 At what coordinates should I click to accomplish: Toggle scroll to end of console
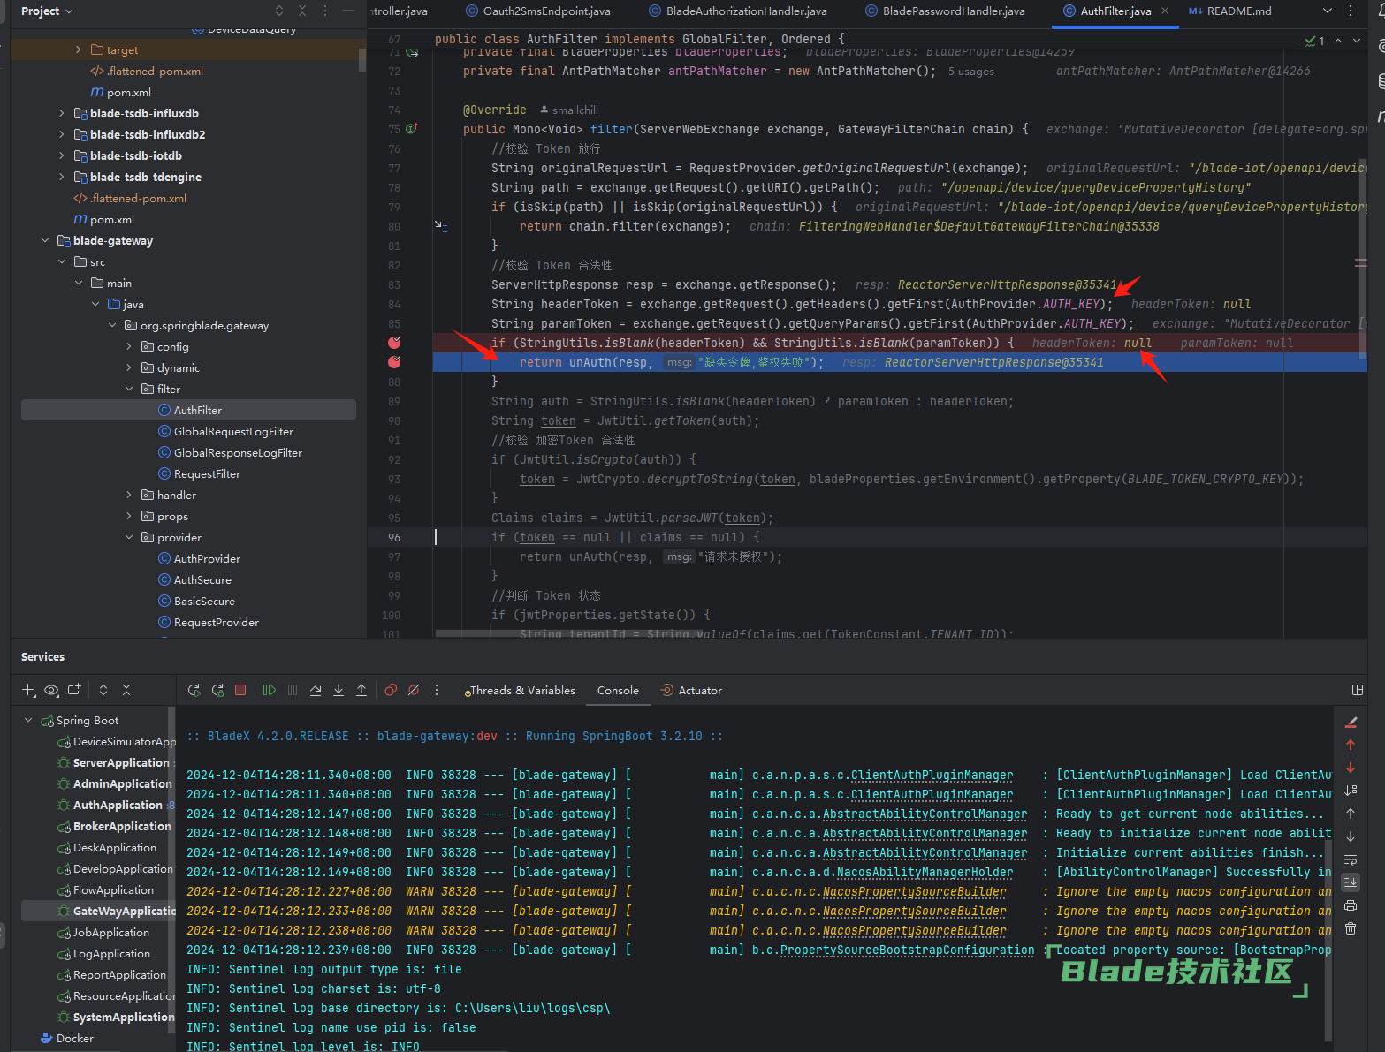pos(1351,882)
